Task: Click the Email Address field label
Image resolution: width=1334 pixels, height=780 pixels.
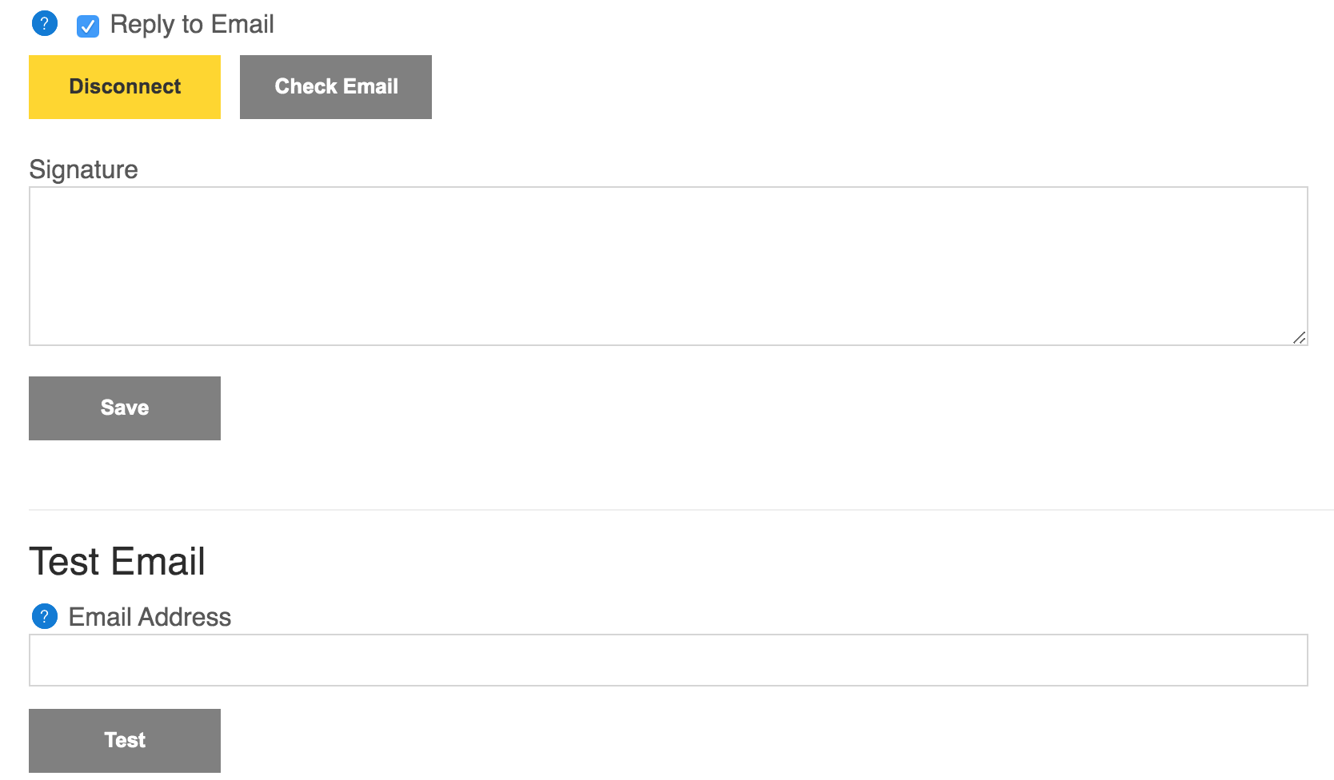Action: [x=150, y=617]
